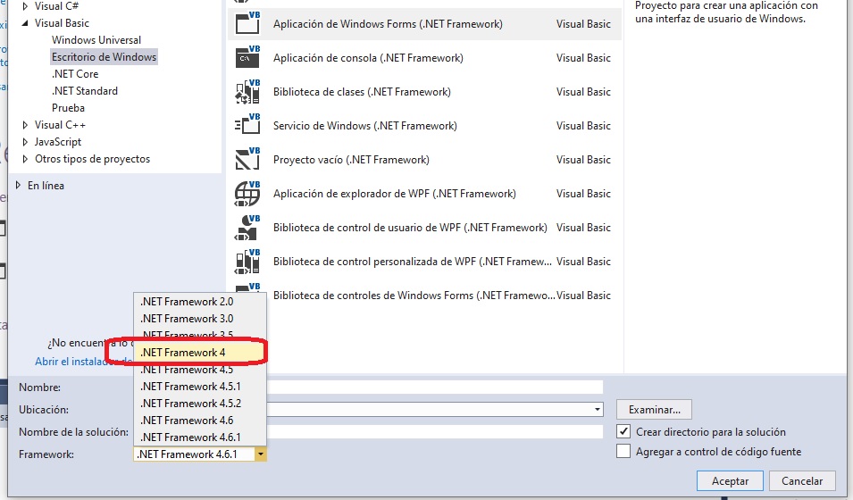Click the class library VB icon
This screenshot has width=853, height=500.
coord(247,91)
